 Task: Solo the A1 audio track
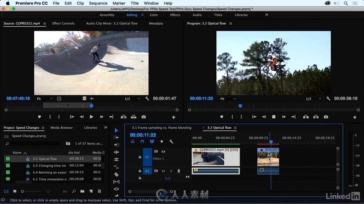click(171, 171)
